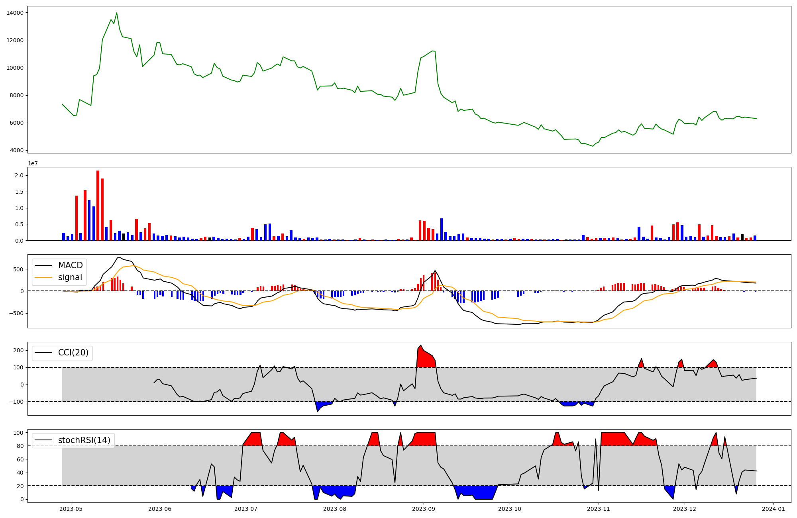The image size is (797, 518).
Task: Click the black MACD line legend sample
Action: (x=44, y=265)
